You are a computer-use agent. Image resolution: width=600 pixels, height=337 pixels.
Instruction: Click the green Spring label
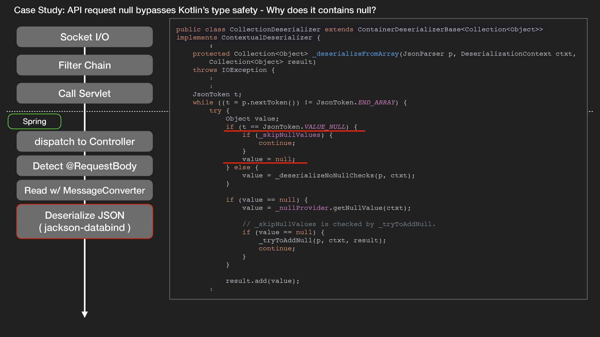[x=34, y=121]
